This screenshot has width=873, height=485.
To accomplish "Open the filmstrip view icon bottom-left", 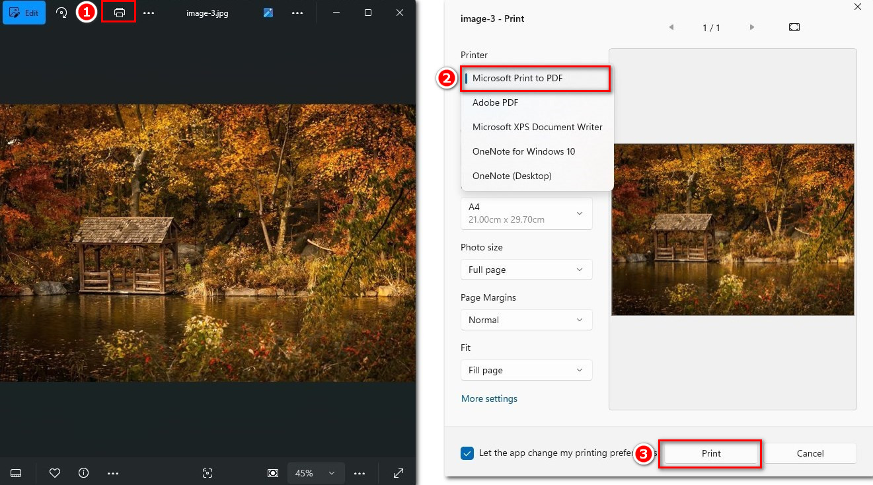I will (15, 473).
